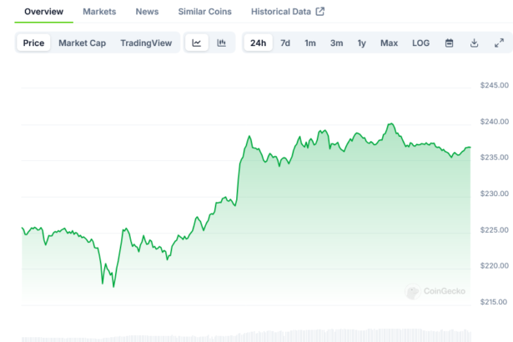This screenshot has height=342, width=513.
Task: Switch to line chart view icon
Action: point(196,43)
